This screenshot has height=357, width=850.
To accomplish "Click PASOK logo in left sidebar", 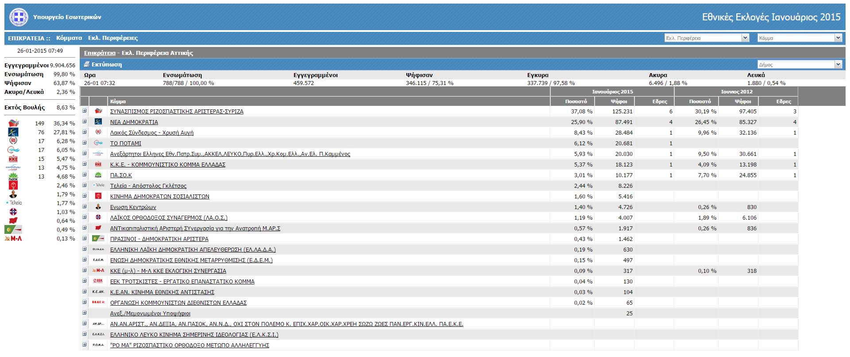I will 13,176.
